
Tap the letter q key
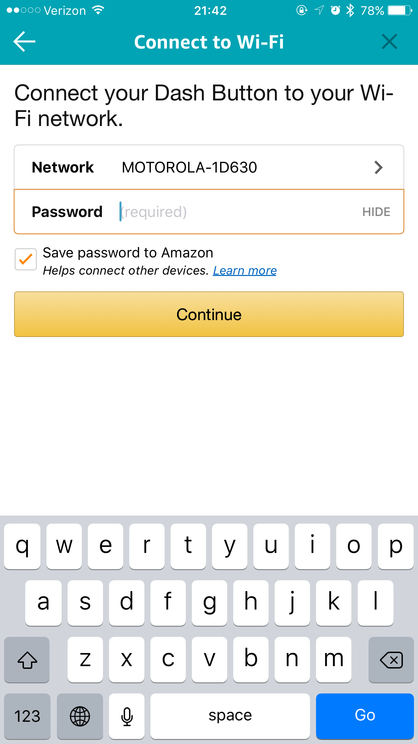tap(22, 546)
